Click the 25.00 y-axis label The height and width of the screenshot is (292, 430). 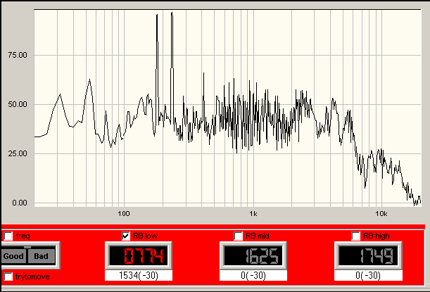coord(18,153)
